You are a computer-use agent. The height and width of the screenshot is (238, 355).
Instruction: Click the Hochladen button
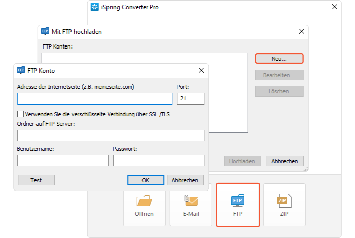point(242,161)
